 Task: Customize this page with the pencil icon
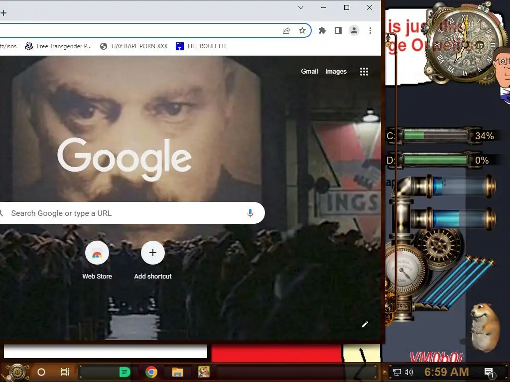(x=365, y=324)
